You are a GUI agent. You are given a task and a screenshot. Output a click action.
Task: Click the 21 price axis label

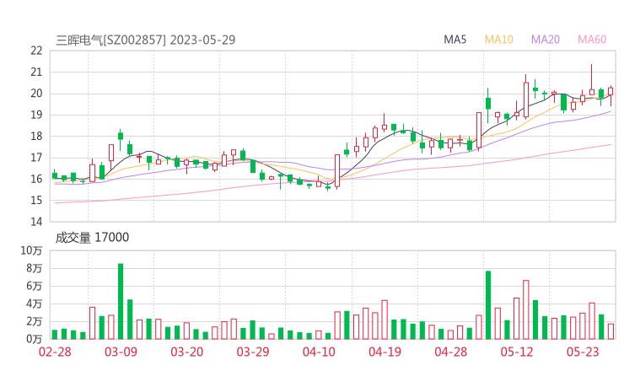[x=36, y=72]
